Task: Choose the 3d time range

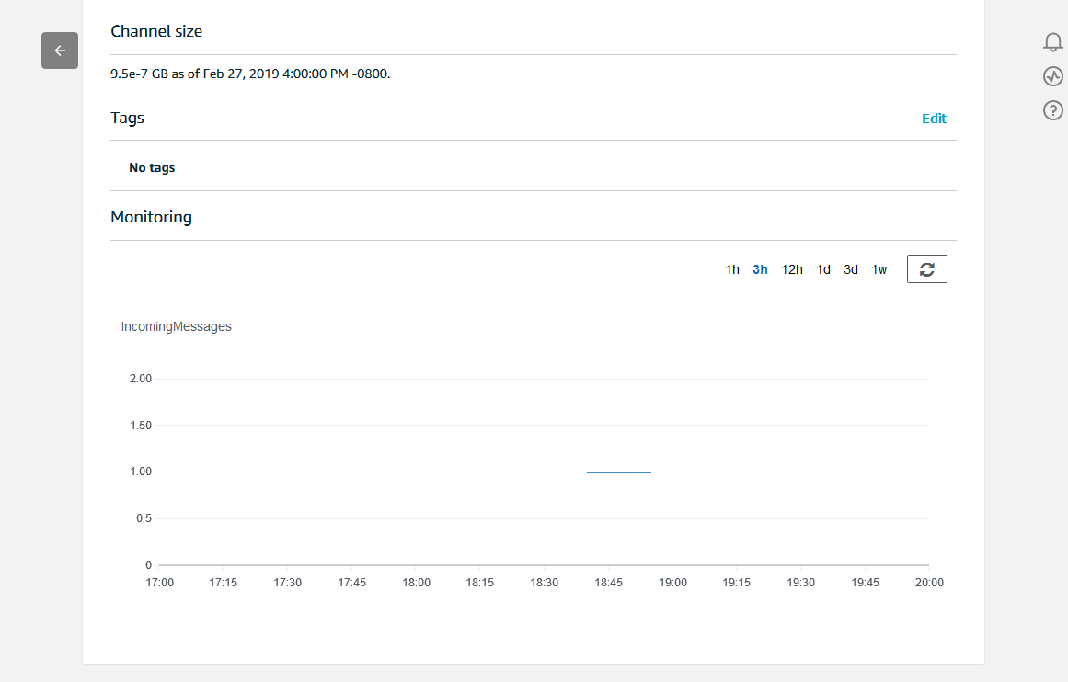Action: coord(851,269)
